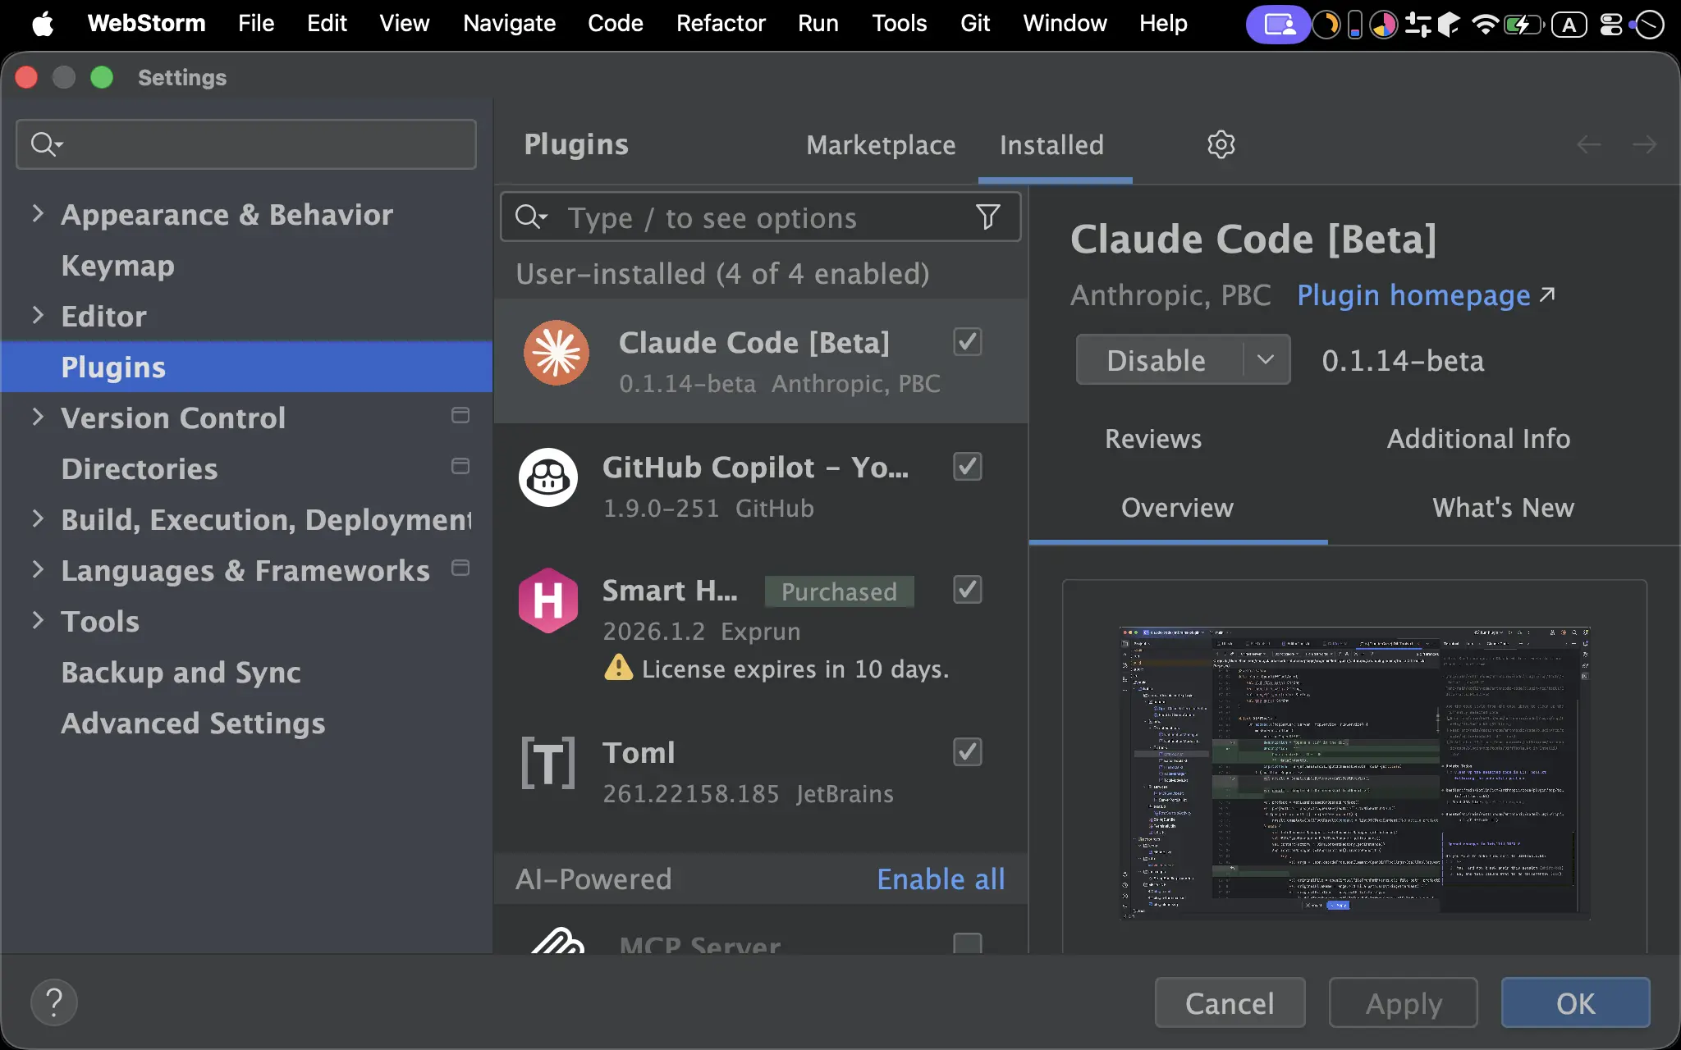Click 'License expires in 10 days.' text

(795, 669)
